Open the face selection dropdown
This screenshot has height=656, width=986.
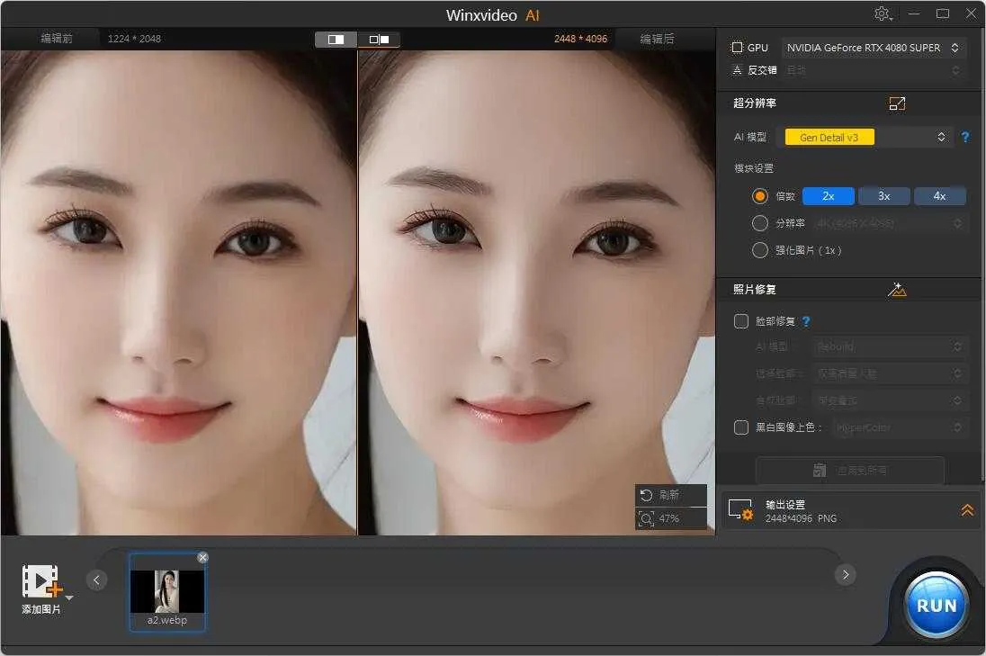pyautogui.click(x=889, y=373)
